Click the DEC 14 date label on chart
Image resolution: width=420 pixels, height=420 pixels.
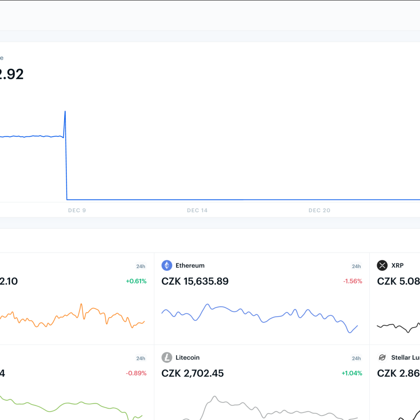tap(197, 210)
